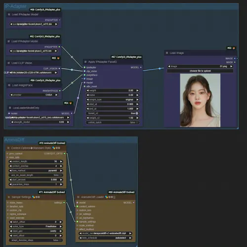Image resolution: width=247 pixels, height=247 pixels.
Task: Click the MODEL output label on AnimateDiff Loader
Action: pos(127,203)
